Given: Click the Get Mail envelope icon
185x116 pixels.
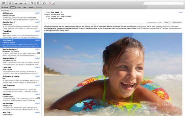Looking at the screenshot, I should 4,3.
